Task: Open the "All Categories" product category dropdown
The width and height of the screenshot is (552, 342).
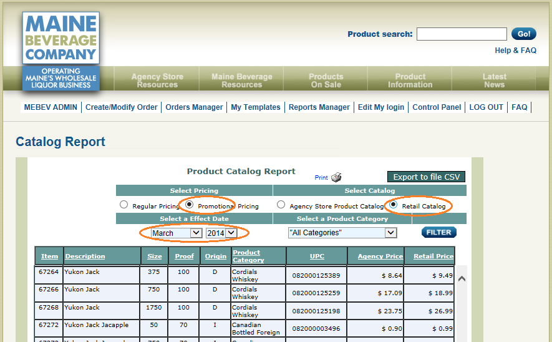Action: click(342, 233)
